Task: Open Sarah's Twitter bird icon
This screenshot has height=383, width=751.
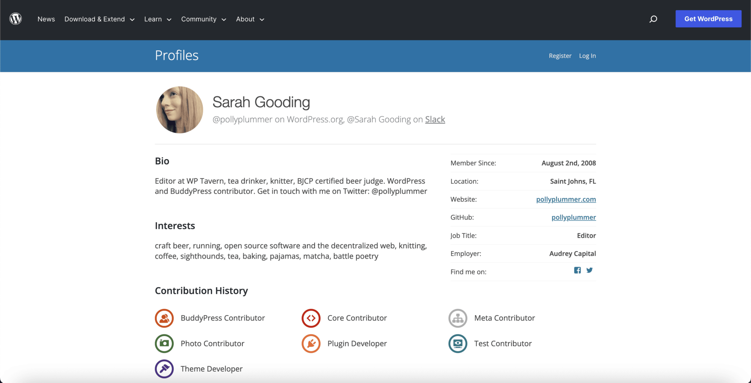Action: [589, 270]
